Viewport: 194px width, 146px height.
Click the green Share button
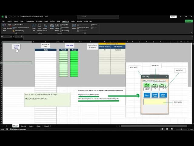[189, 21]
